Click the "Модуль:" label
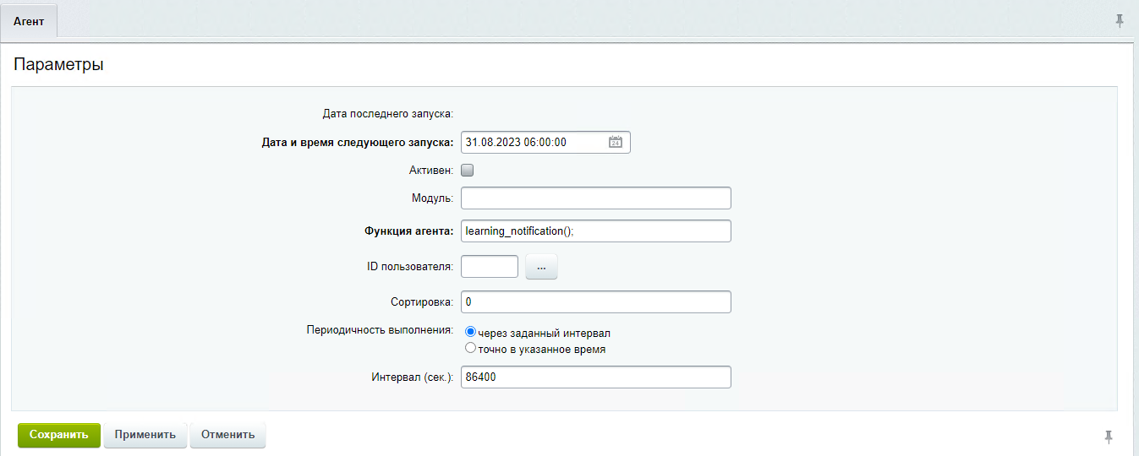Viewport: 1139px width, 456px height. point(432,198)
